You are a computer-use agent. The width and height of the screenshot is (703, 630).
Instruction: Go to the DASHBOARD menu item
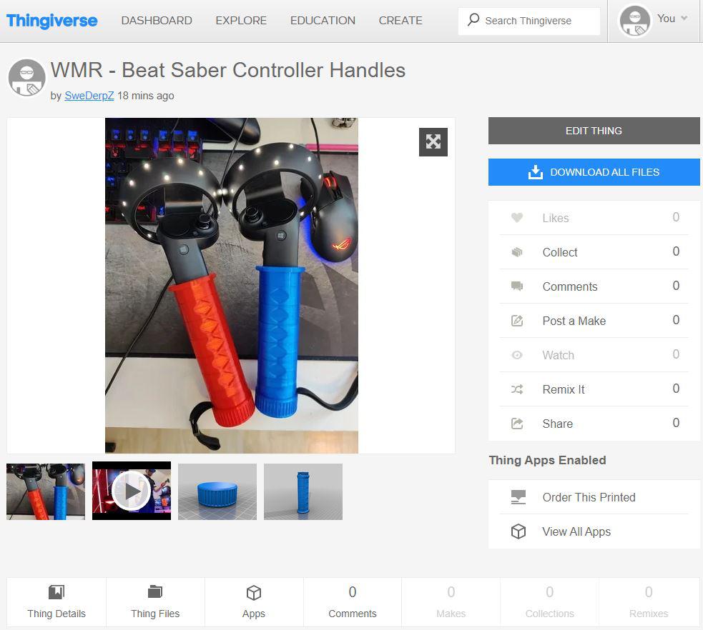click(x=157, y=21)
